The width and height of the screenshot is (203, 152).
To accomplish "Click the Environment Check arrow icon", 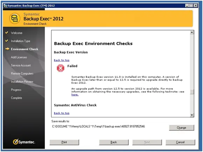I will pos(7,49).
